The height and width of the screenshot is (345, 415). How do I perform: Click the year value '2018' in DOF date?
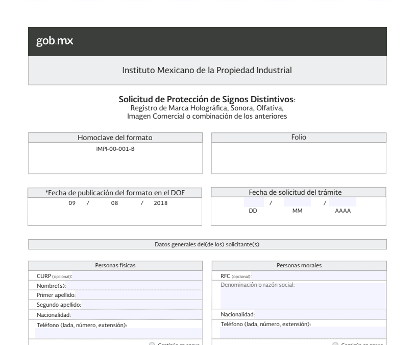pyautogui.click(x=161, y=203)
